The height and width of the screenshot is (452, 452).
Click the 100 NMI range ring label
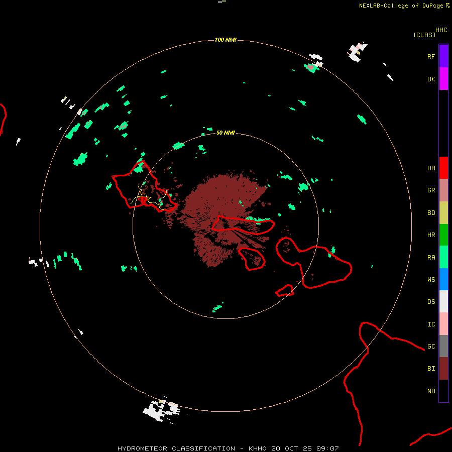pyautogui.click(x=225, y=40)
